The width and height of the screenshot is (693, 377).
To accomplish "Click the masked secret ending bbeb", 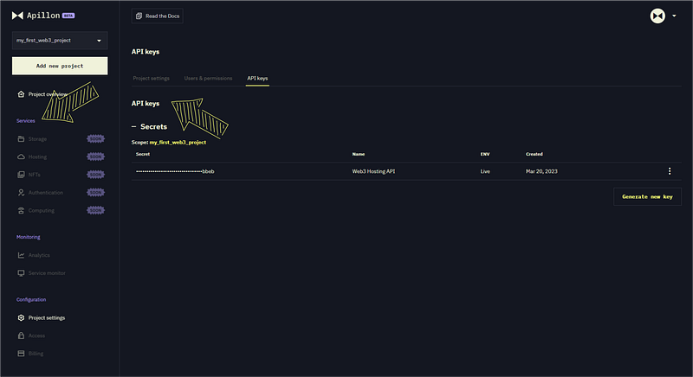I will click(x=175, y=171).
